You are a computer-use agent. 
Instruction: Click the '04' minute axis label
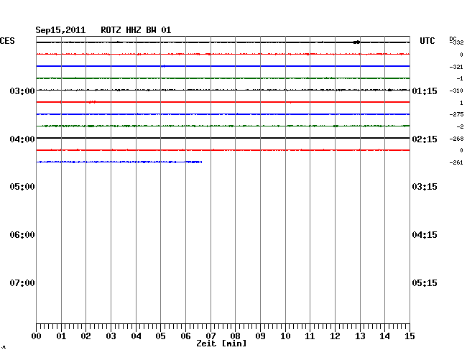[136, 336]
